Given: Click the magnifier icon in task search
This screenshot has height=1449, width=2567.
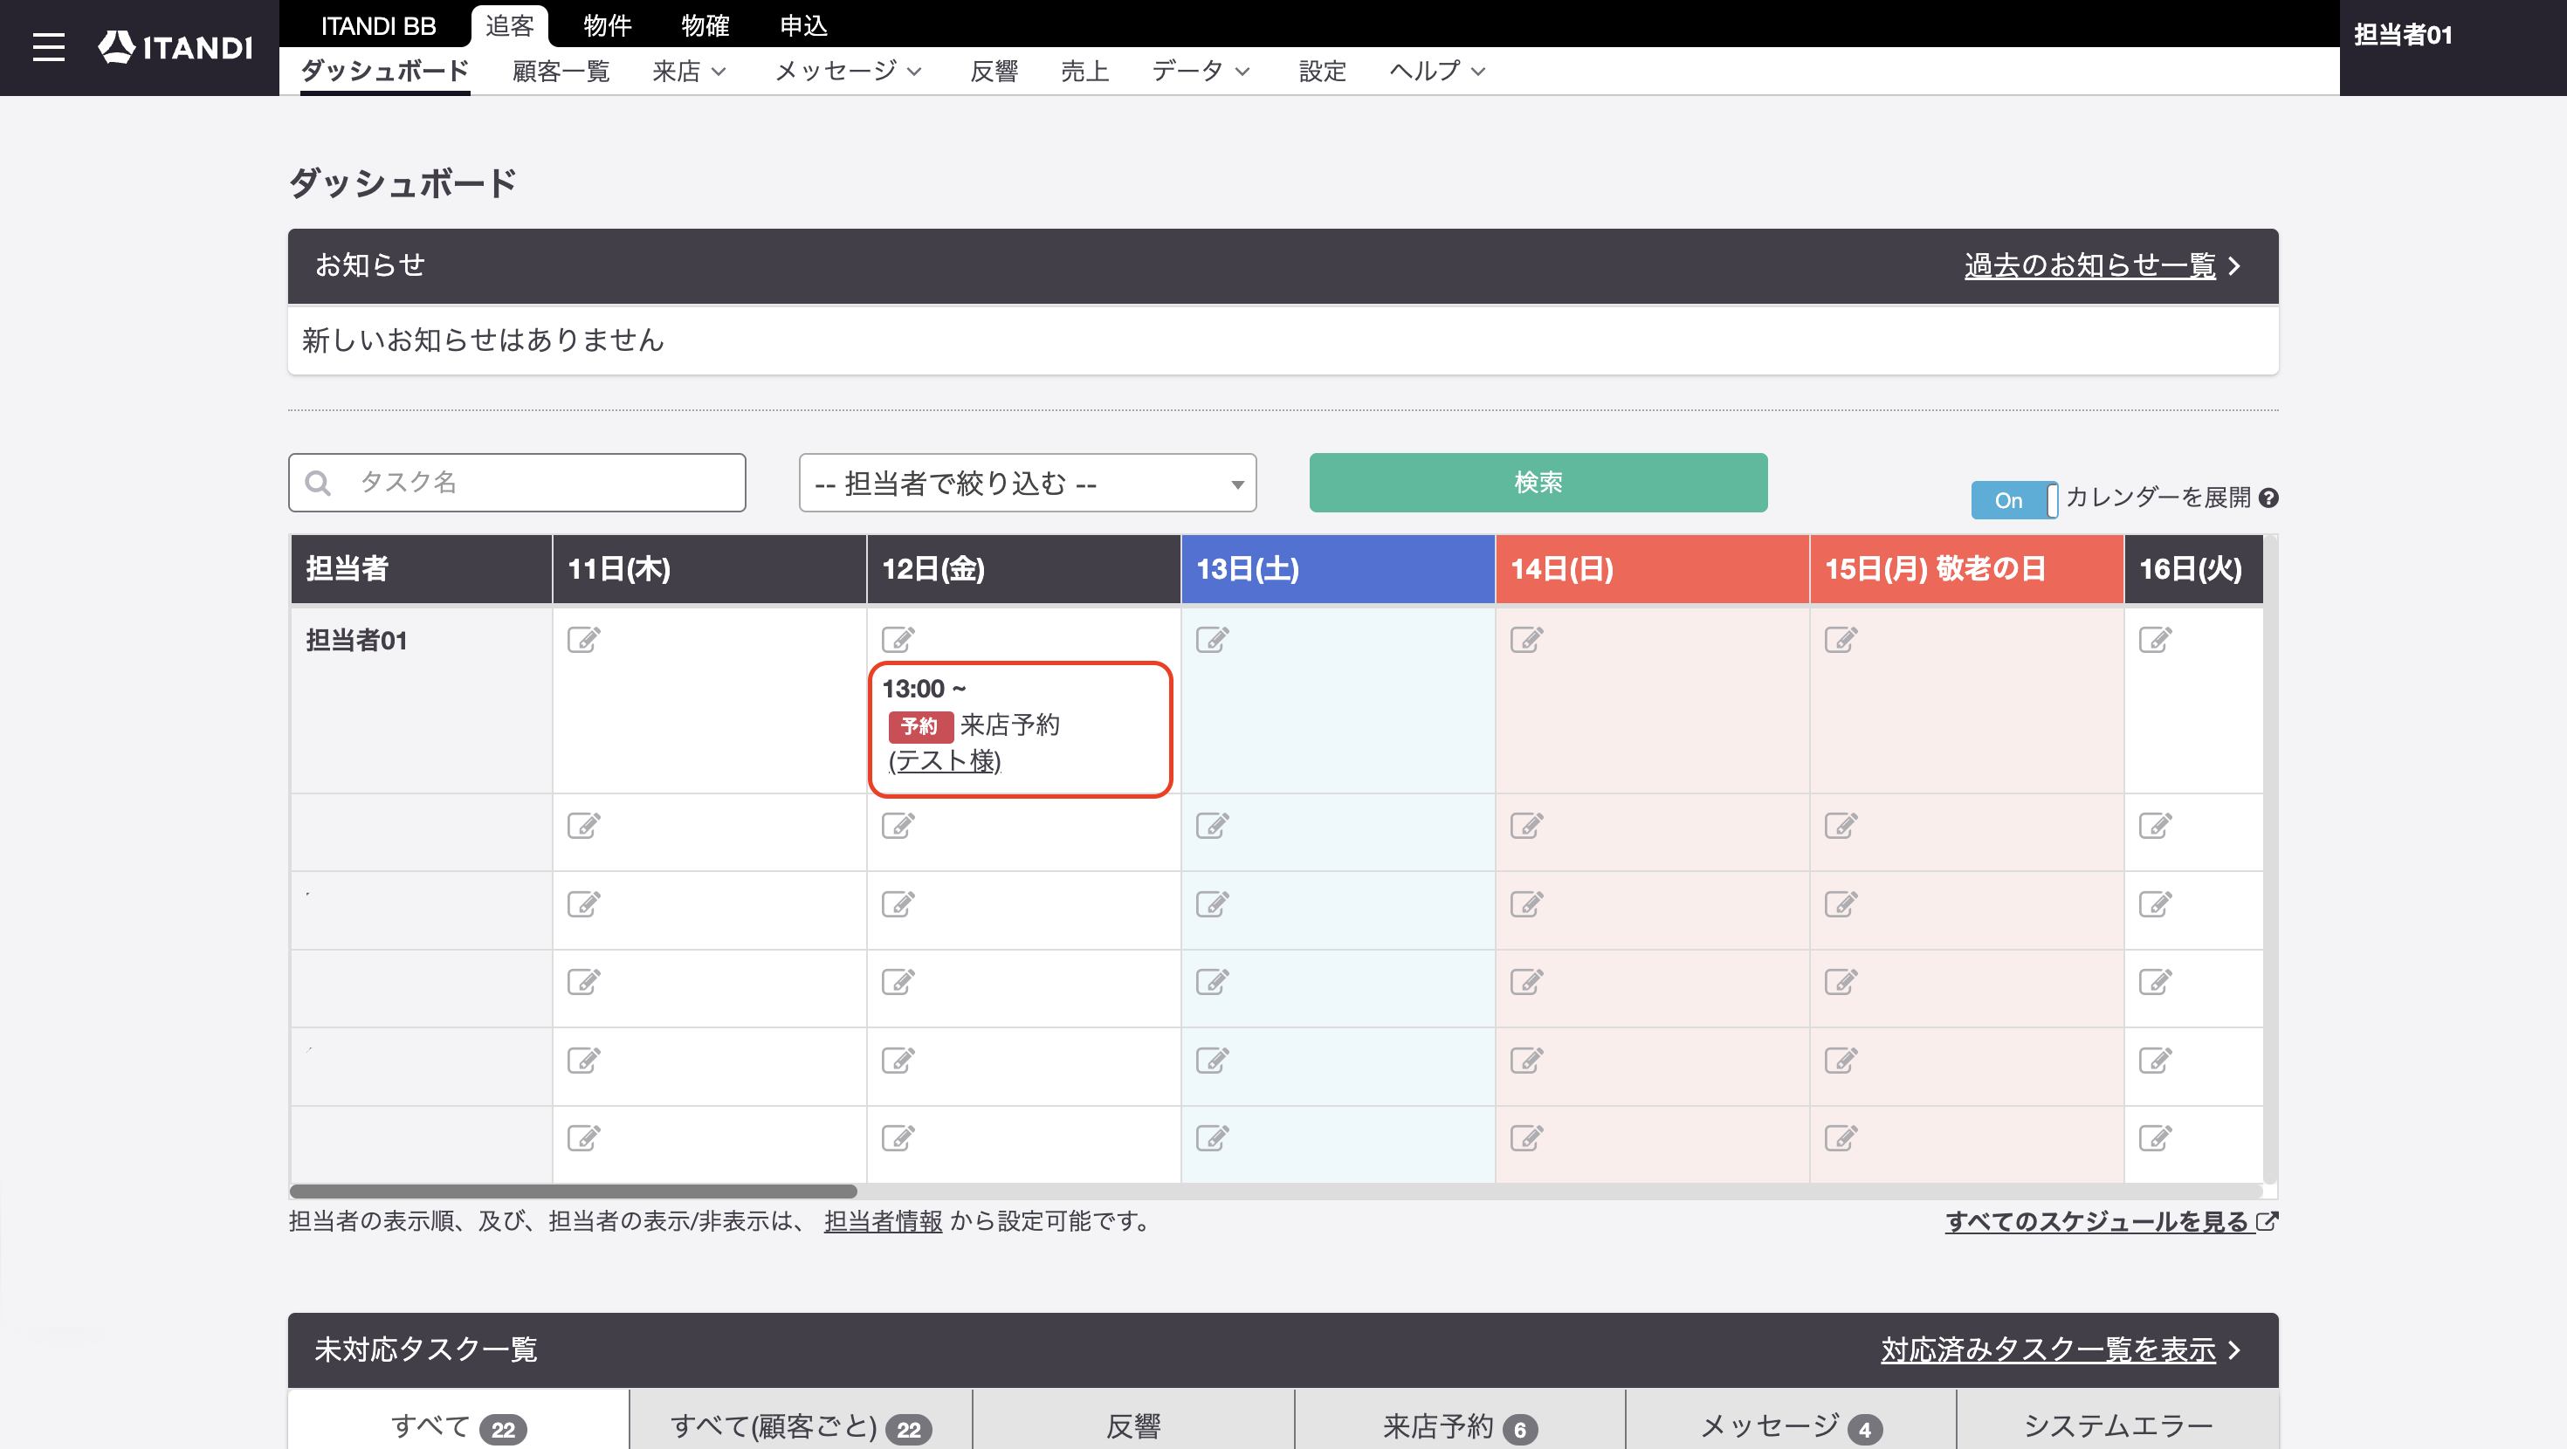Looking at the screenshot, I should 318,484.
